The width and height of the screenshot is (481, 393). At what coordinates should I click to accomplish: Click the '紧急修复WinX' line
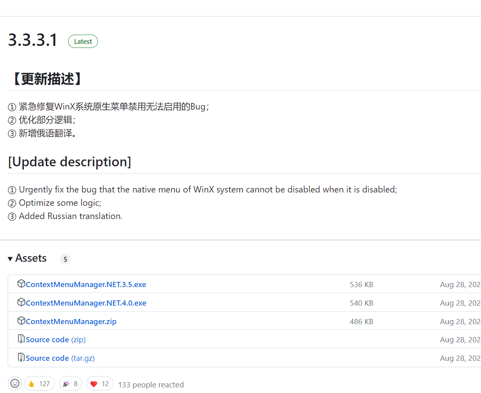point(109,107)
